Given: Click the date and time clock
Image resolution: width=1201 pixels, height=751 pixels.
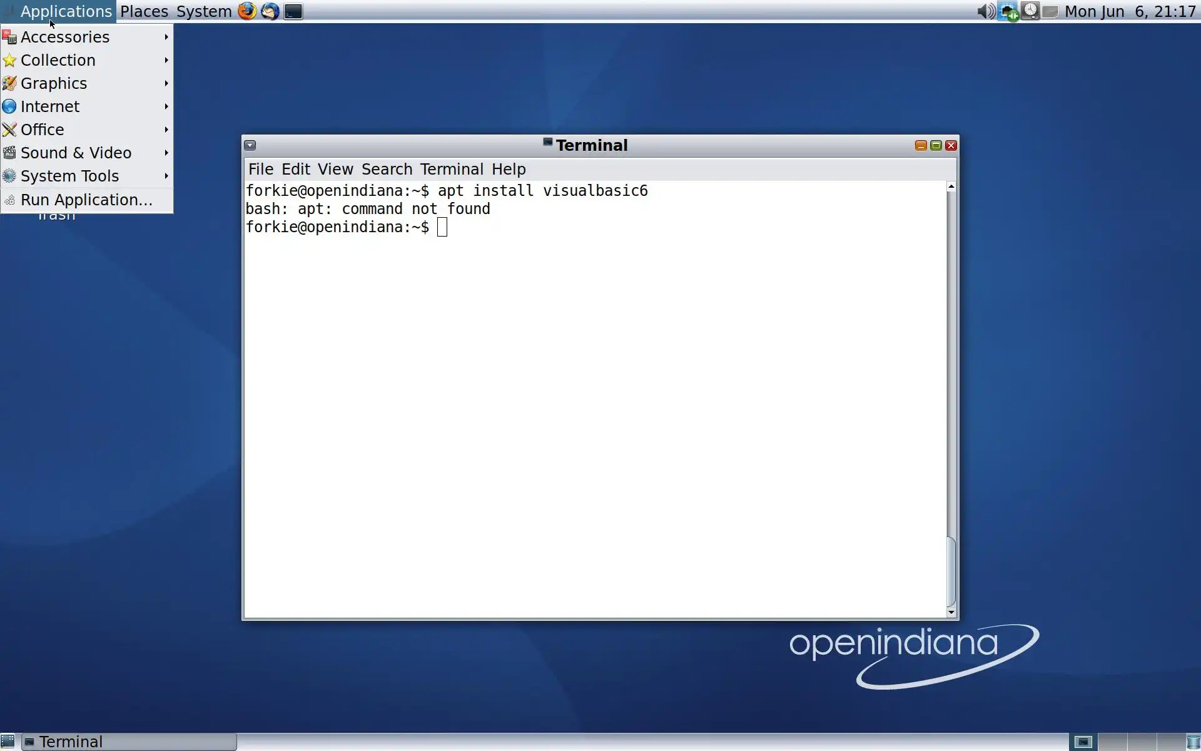Looking at the screenshot, I should pyautogui.click(x=1130, y=11).
